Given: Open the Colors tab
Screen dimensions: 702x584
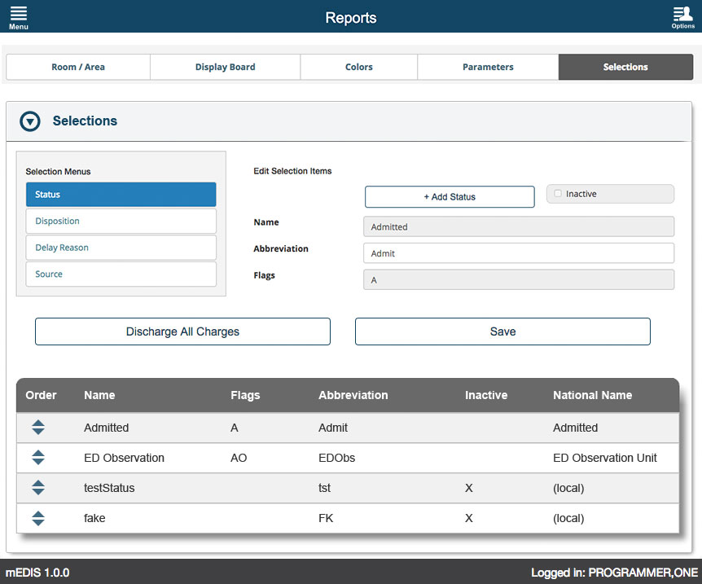Looking at the screenshot, I should 358,67.
